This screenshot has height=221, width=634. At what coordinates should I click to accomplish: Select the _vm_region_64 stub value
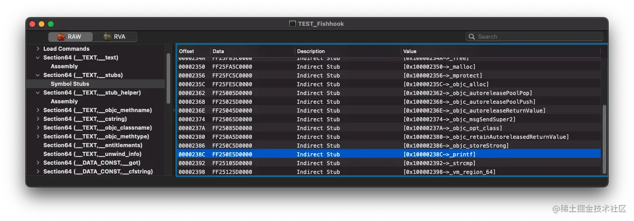449,172
